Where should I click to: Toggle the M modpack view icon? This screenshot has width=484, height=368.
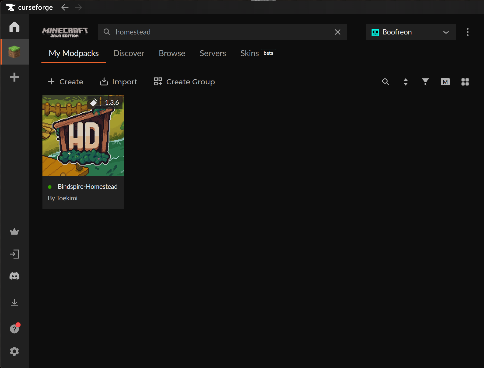pos(445,82)
